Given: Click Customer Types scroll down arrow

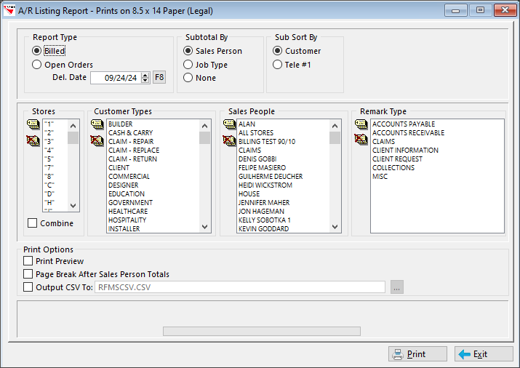Looking at the screenshot, I should point(204,227).
